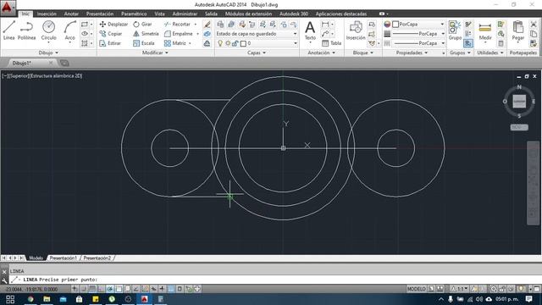Toggle the MODELO space status button
Image resolution: width=542 pixels, height=305 pixels.
[416, 289]
